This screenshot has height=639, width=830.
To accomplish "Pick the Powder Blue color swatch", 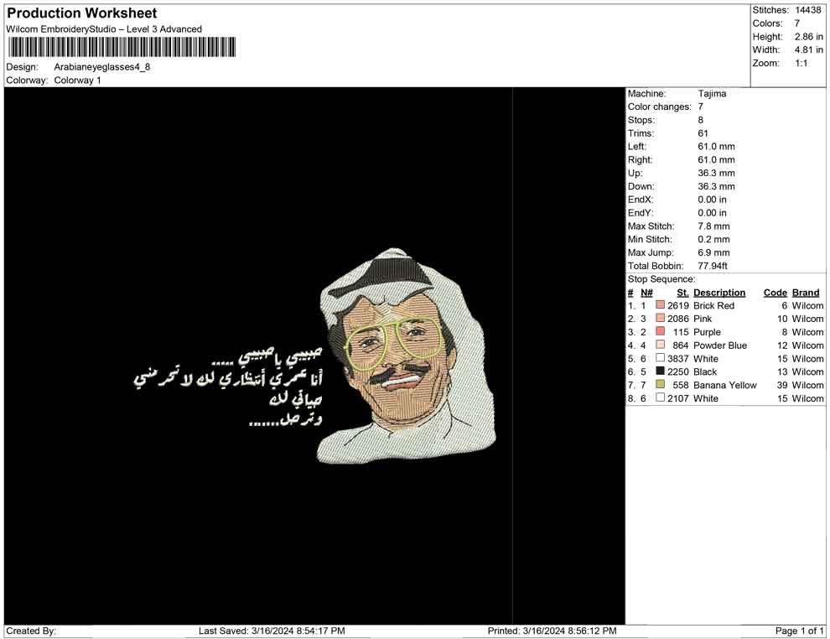I will 661,345.
